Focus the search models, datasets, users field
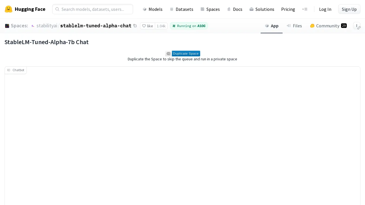The width and height of the screenshot is (365, 205). [93, 9]
